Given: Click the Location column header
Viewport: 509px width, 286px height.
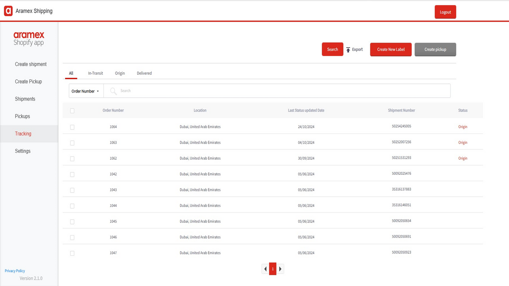Looking at the screenshot, I should pos(200,110).
